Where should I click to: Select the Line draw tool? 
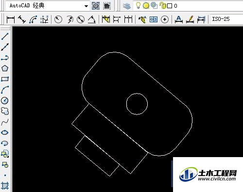[5, 36]
